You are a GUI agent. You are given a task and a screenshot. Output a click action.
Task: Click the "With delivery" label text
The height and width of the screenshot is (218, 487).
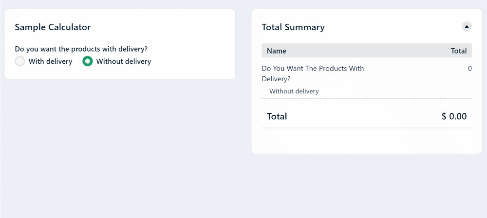pos(50,61)
